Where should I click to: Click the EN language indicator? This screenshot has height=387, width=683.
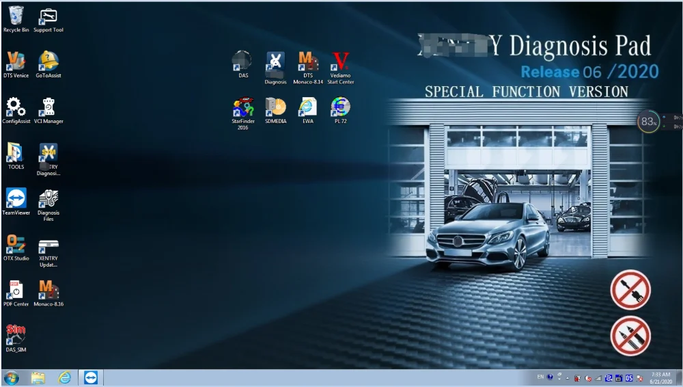click(540, 377)
